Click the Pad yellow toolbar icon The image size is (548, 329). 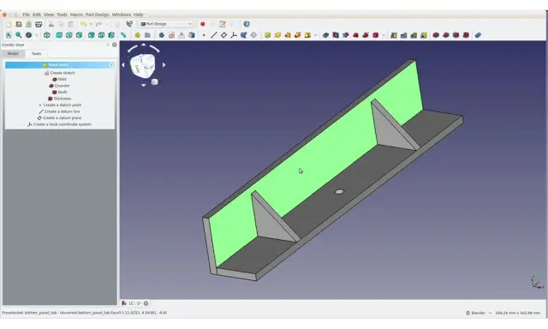click(268, 35)
